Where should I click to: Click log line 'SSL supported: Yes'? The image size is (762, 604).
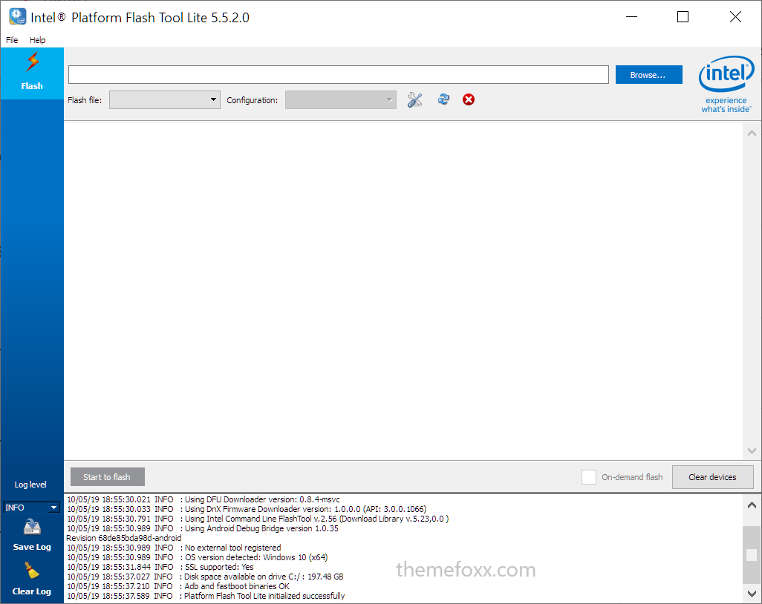[160, 567]
